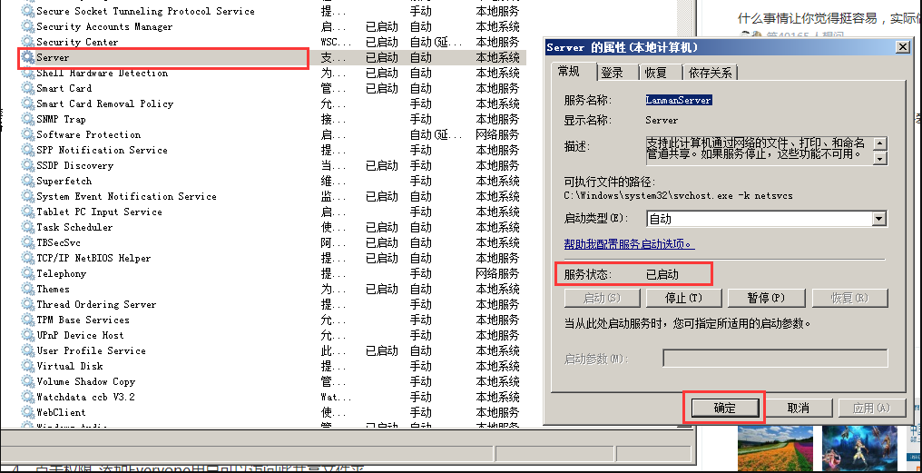Switch to the 常规 tab
Screen dimensions: 922x473
pyautogui.click(x=569, y=71)
